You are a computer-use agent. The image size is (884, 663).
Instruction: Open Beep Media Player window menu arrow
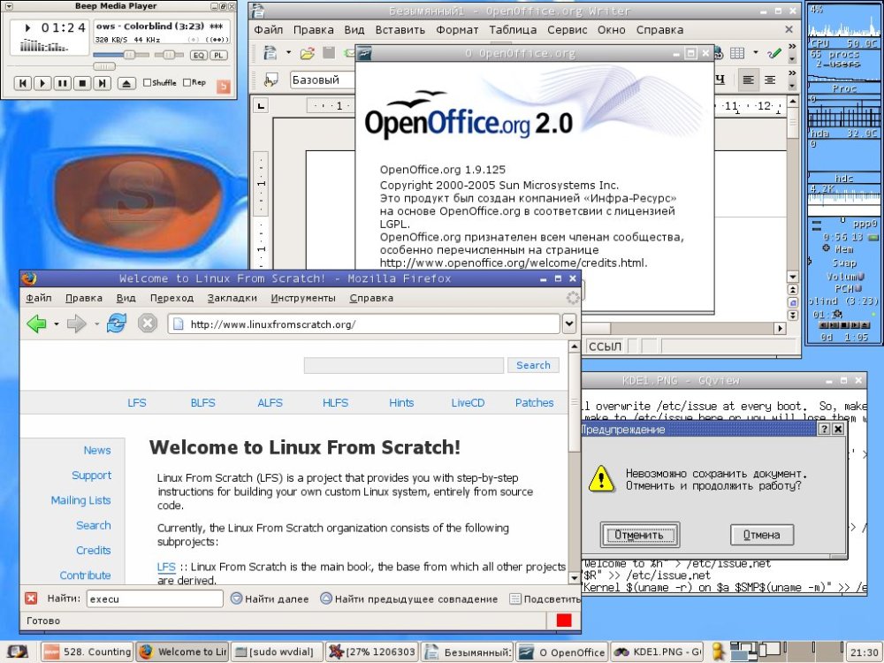pyautogui.click(x=8, y=6)
